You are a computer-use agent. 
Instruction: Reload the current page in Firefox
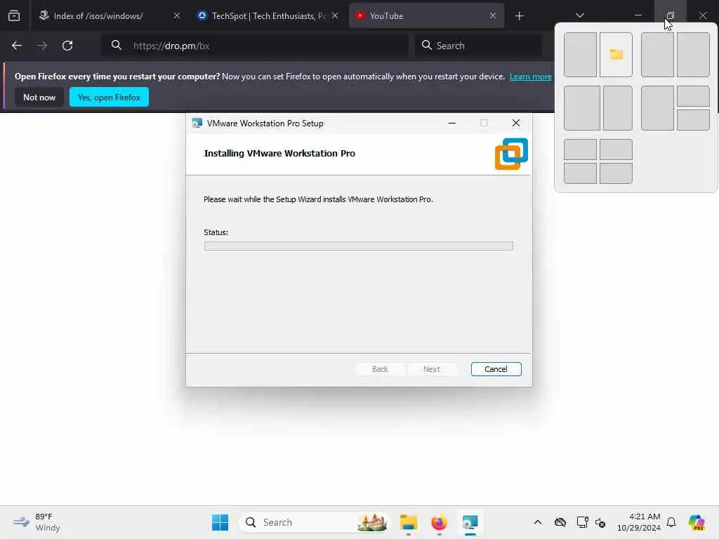click(x=67, y=46)
